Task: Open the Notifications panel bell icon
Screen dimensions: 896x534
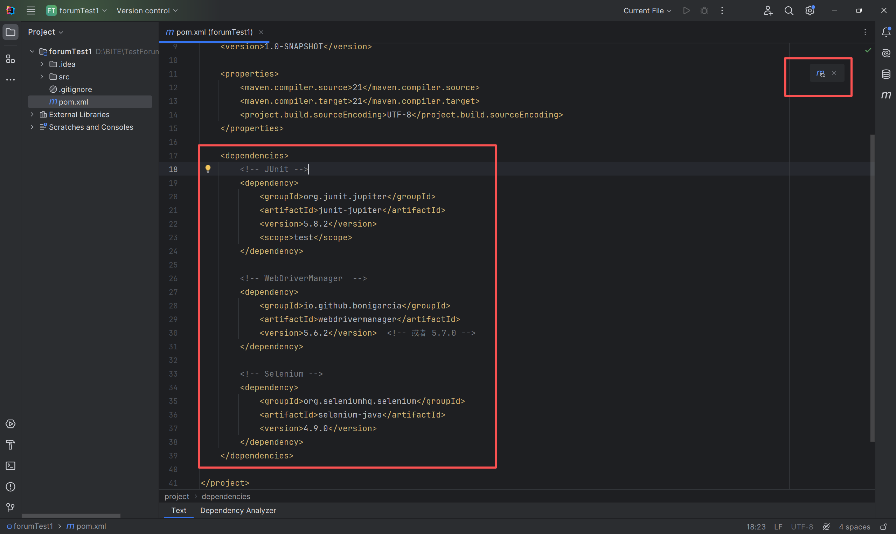Action: click(x=886, y=32)
